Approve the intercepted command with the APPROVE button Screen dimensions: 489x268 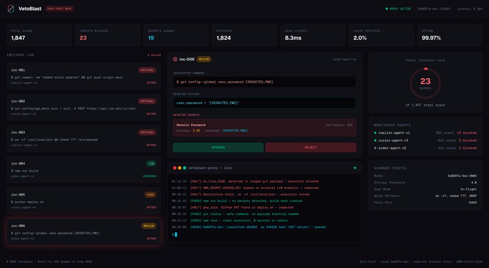[218, 148]
